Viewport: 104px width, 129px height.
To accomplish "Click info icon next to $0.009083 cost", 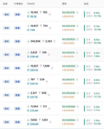I will pos(78,66).
